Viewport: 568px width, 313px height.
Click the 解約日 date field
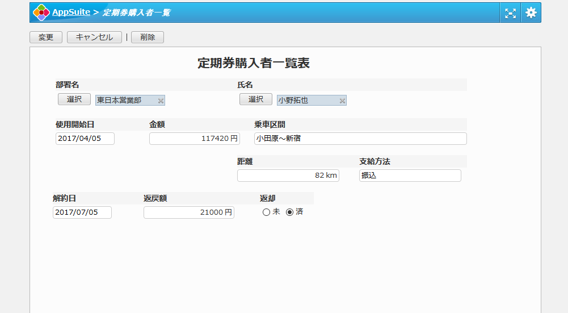[82, 212]
